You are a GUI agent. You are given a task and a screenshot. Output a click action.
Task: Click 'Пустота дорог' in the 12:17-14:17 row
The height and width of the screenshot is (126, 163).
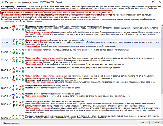click(x=32, y=88)
